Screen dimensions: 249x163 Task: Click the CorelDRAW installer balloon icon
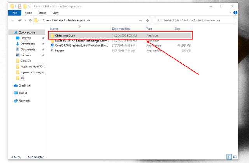pos(52,45)
